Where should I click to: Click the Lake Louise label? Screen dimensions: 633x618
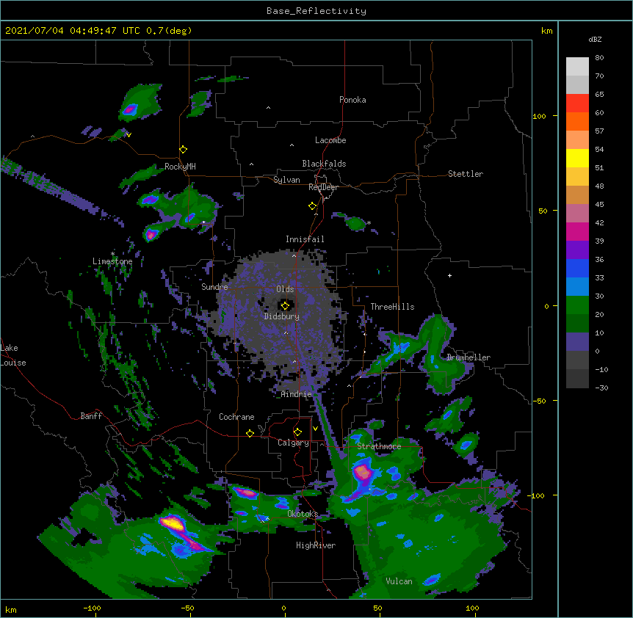click(x=13, y=355)
